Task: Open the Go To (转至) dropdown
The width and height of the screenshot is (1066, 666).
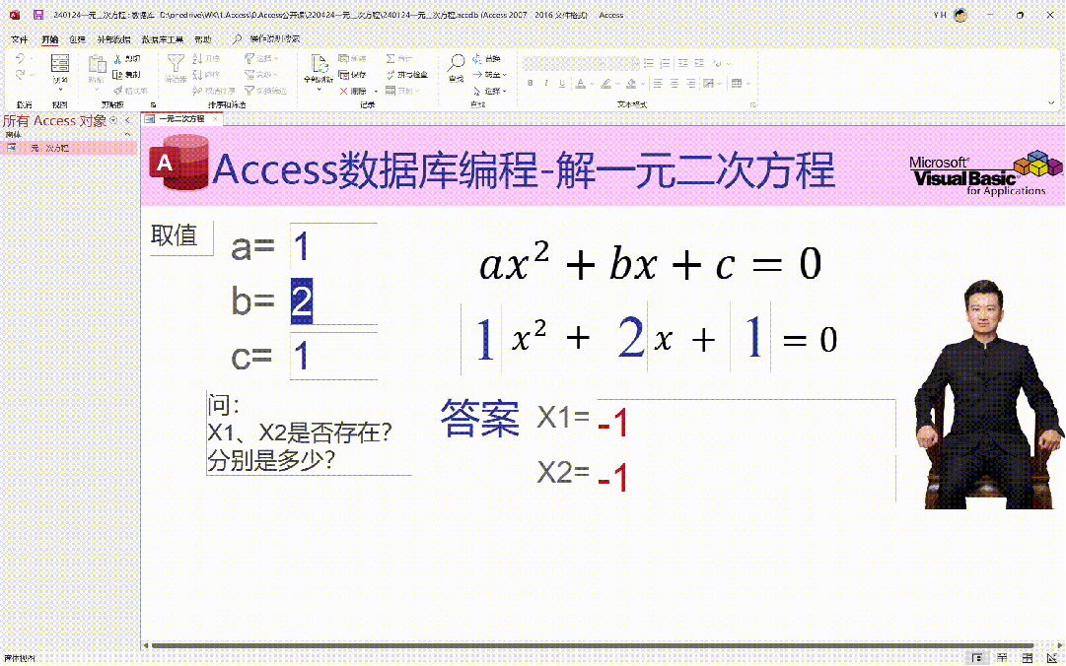Action: coord(489,75)
